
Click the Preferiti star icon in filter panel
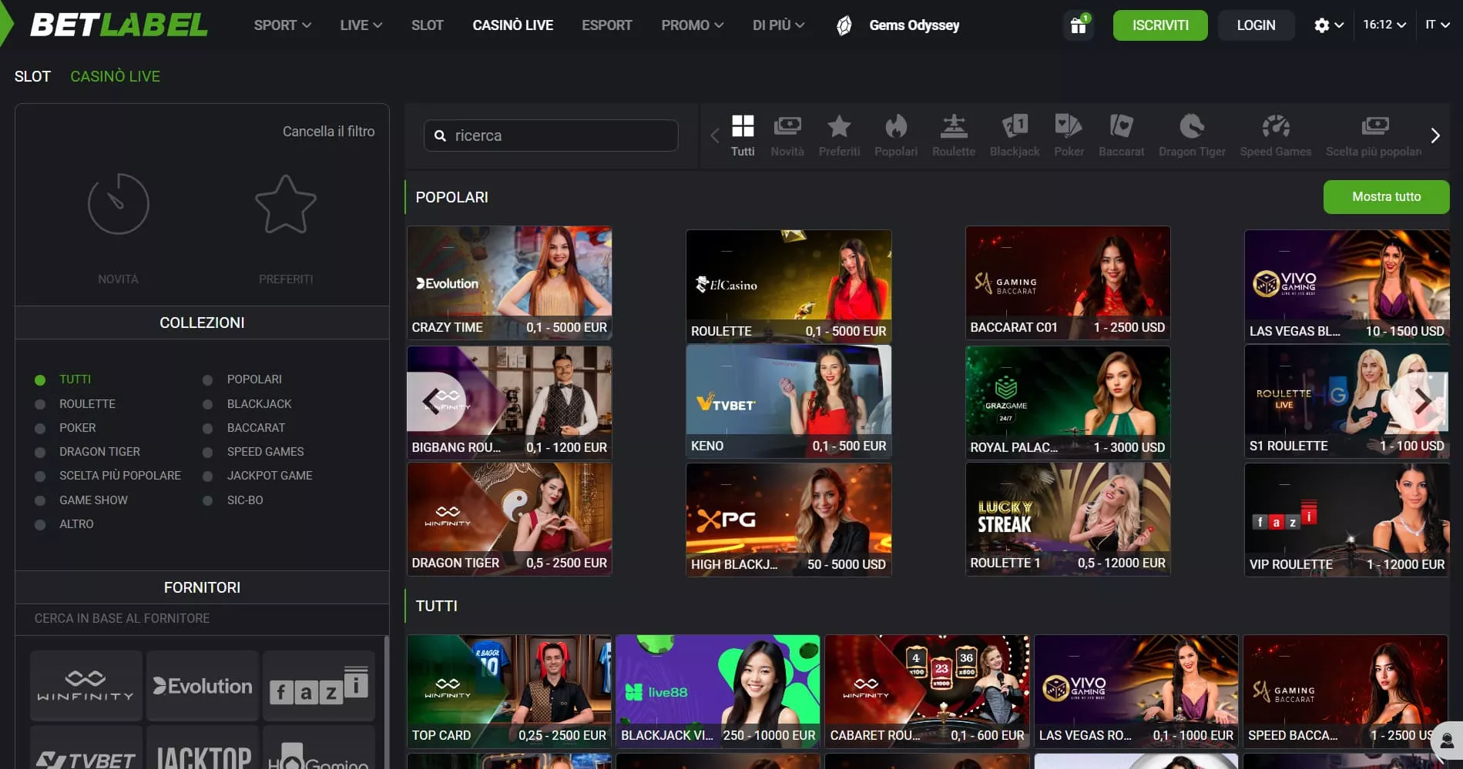(x=286, y=204)
